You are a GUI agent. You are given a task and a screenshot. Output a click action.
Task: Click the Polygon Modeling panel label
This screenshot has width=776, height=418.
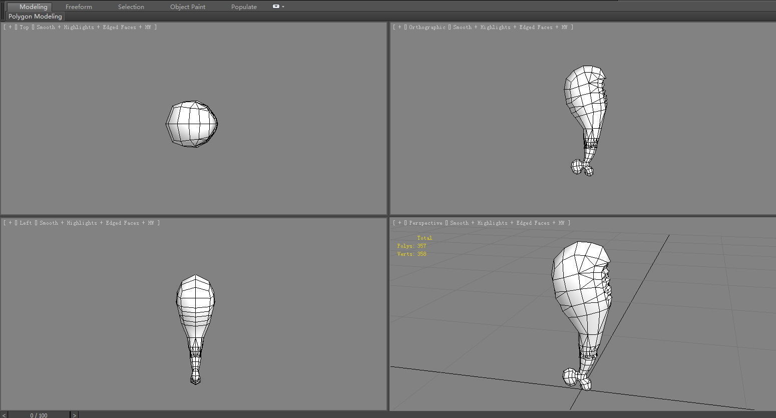[x=35, y=16]
